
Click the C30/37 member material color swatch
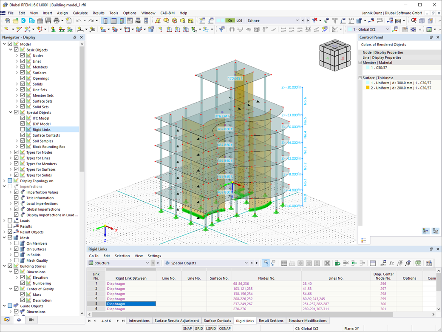coord(368,68)
